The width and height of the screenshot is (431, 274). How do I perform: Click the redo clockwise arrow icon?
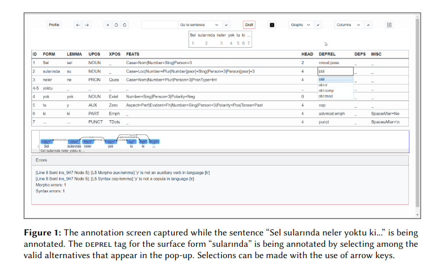(124, 25)
